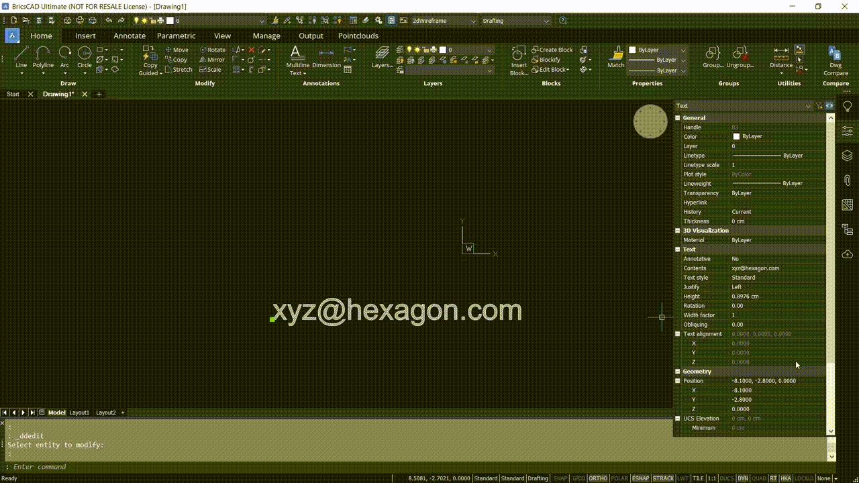Select the Stretch tool
The image size is (859, 483).
[x=179, y=70]
